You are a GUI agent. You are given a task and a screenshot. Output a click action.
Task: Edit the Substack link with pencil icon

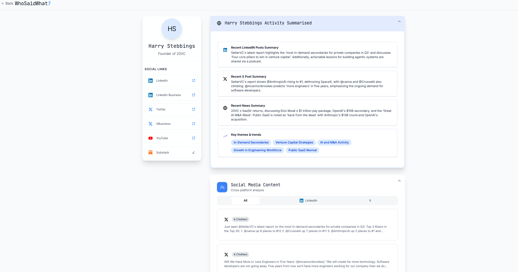point(194,152)
